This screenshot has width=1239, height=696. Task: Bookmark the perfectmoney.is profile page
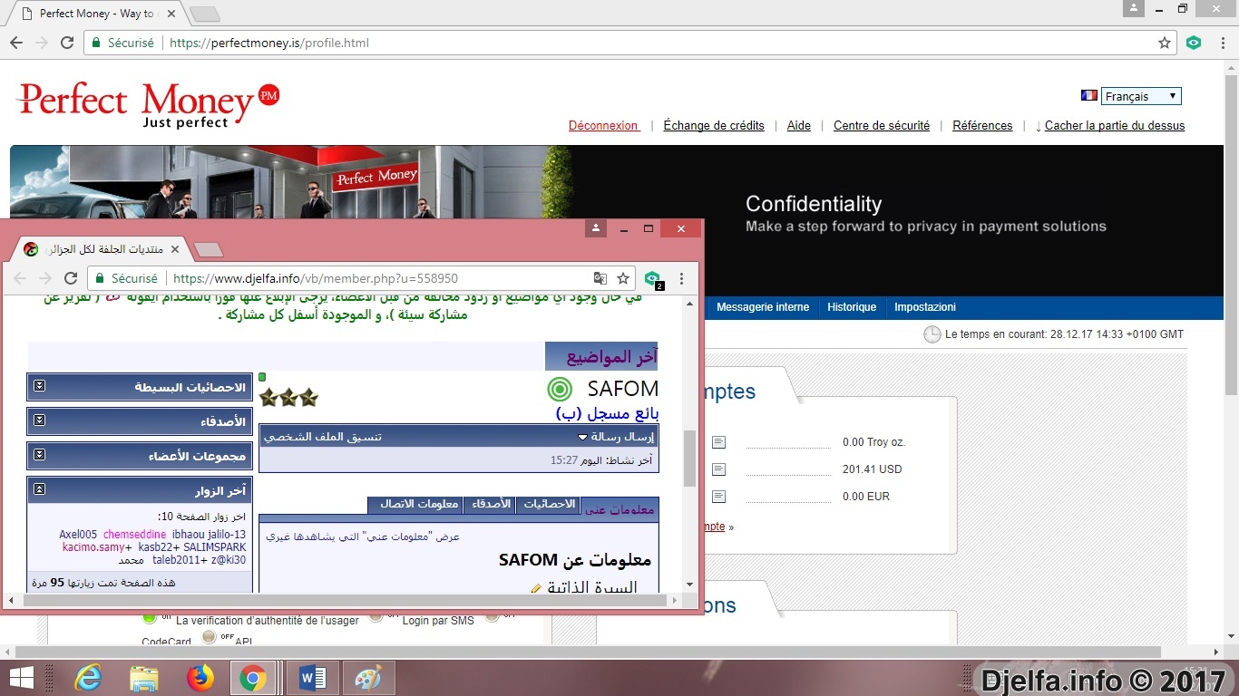pos(1165,43)
